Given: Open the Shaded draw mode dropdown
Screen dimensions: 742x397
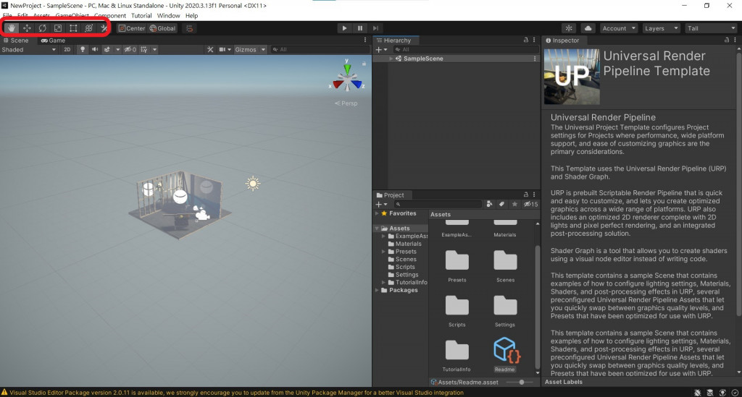Looking at the screenshot, I should pos(29,50).
